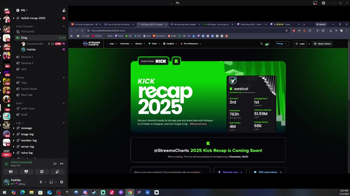Select the Drag voice channel

point(40,38)
